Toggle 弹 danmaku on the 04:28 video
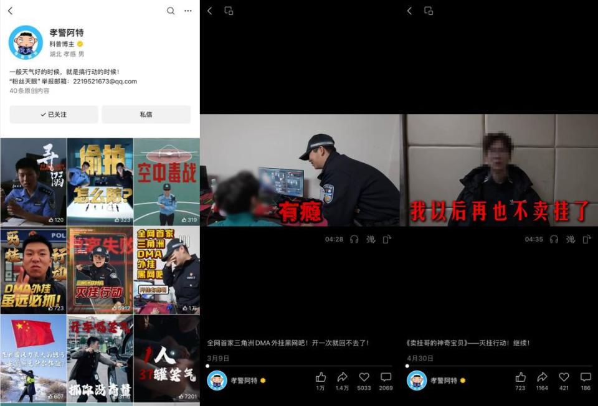 (370, 239)
